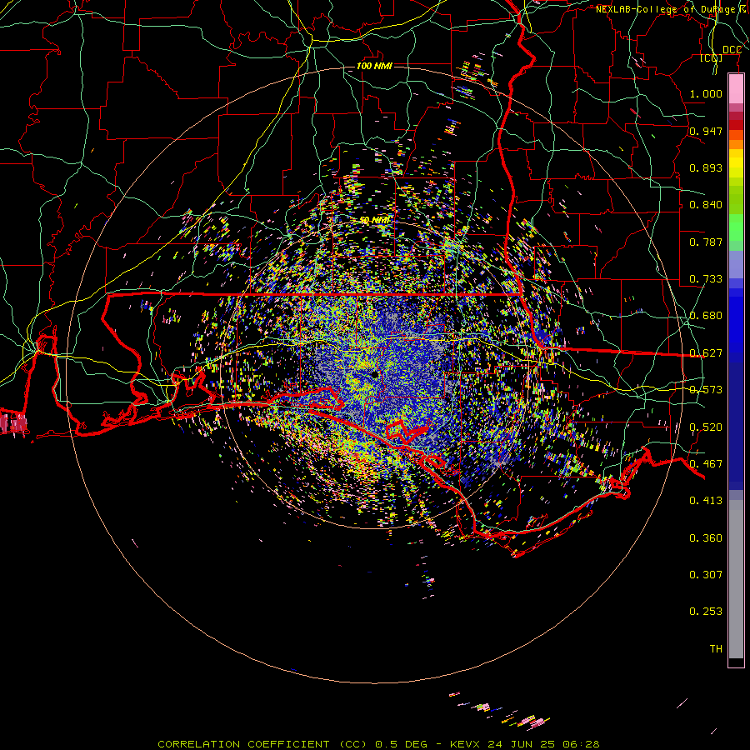The width and height of the screenshot is (750, 750).
Task: Click the 0.787 legend value
Action: [706, 242]
